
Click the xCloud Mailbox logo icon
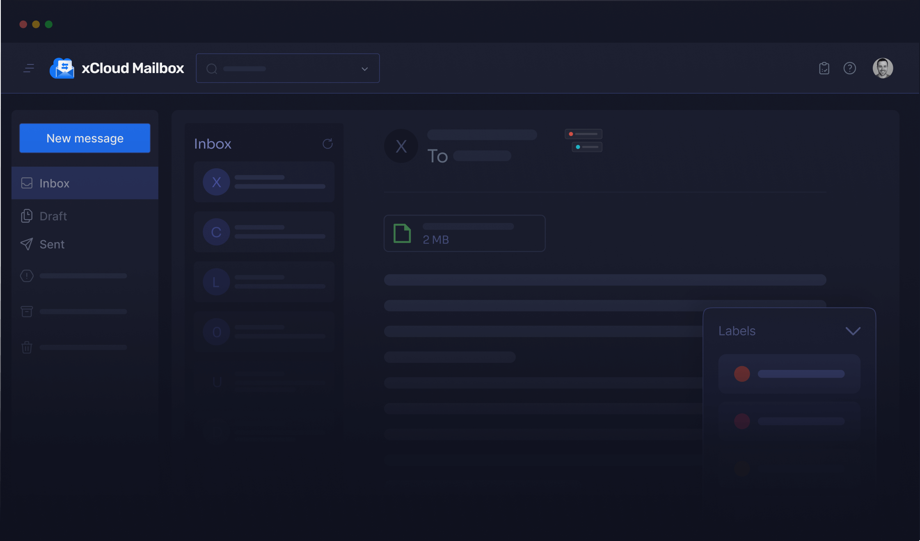coord(62,68)
